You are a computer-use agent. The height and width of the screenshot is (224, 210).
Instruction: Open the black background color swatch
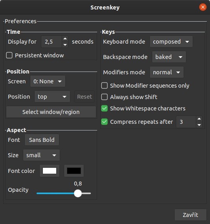pos(74,171)
